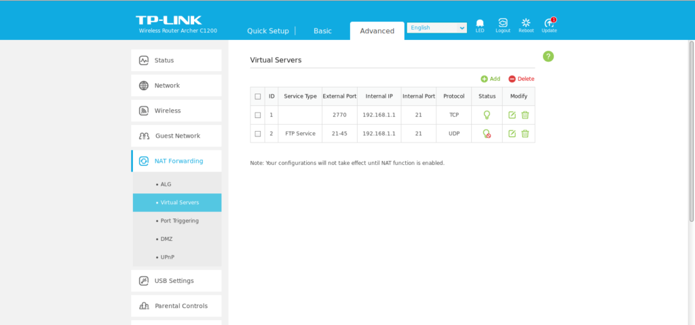
Task: Tick the checkbox for FTP Service row
Action: [258, 134]
